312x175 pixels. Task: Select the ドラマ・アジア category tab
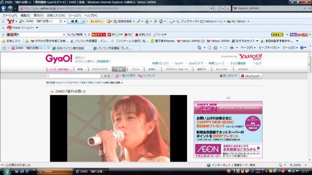pos(99,69)
